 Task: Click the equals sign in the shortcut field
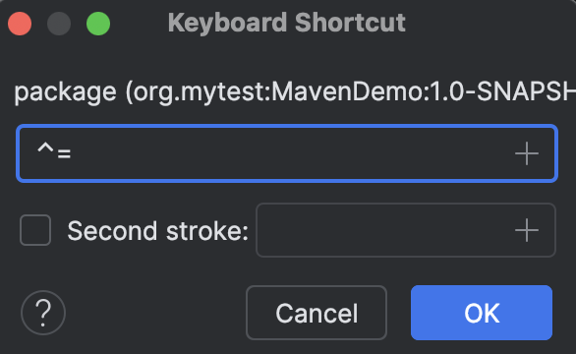pos(64,153)
